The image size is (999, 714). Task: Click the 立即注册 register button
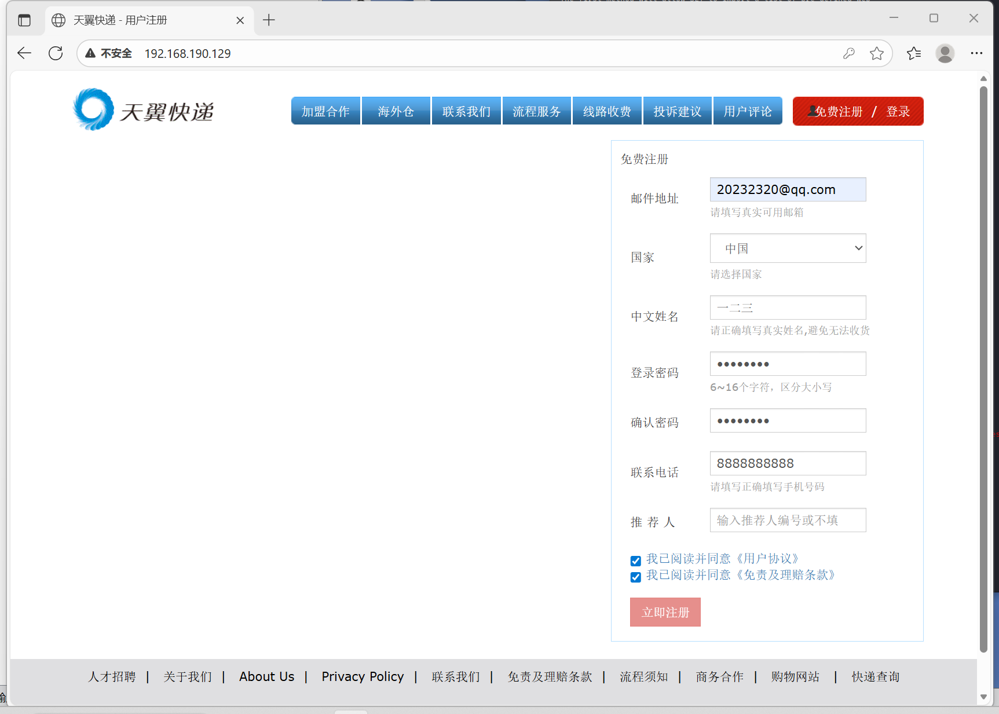[x=665, y=612]
